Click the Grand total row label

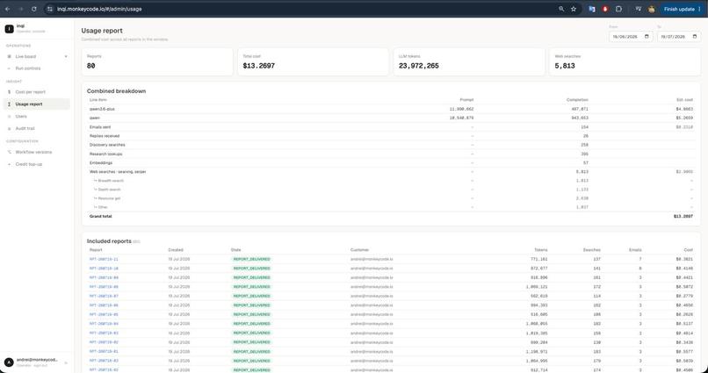click(100, 217)
